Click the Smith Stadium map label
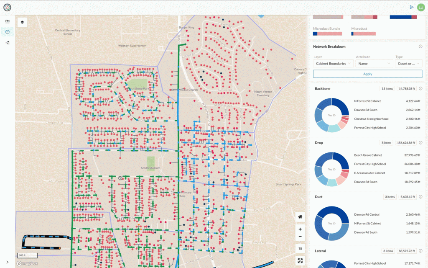The image size is (428, 268). (150, 168)
